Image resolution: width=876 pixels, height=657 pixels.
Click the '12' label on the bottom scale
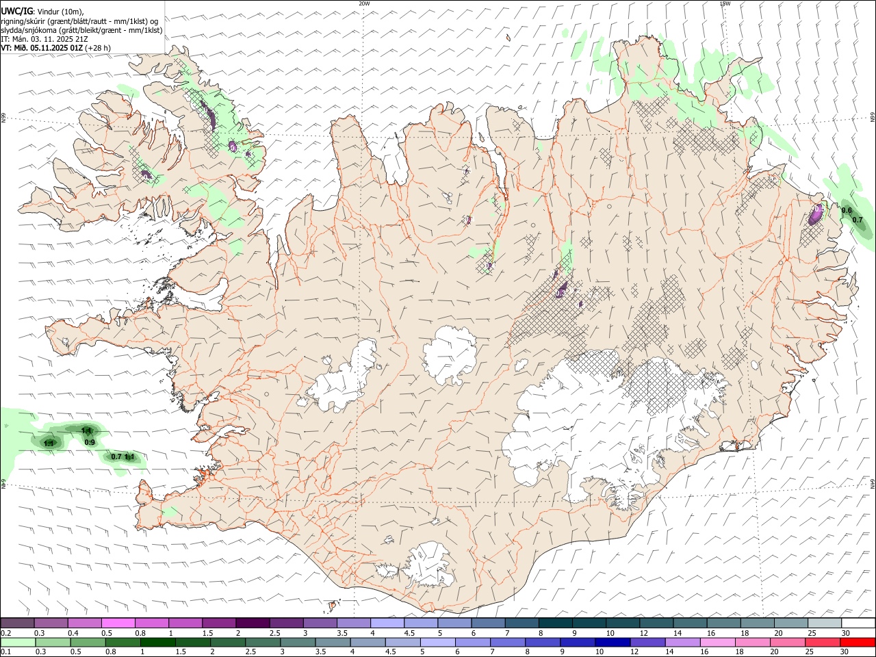tap(634, 652)
